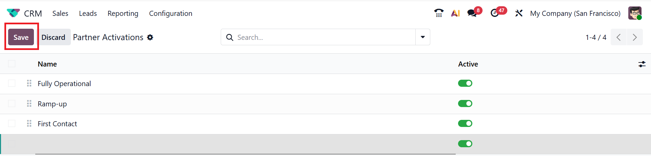Open the activities clock icon
Viewport: 651px width, 156px height.
[495, 13]
